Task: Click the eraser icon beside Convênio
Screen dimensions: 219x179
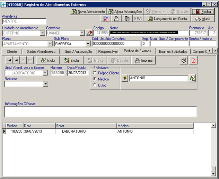Action: click(x=89, y=33)
